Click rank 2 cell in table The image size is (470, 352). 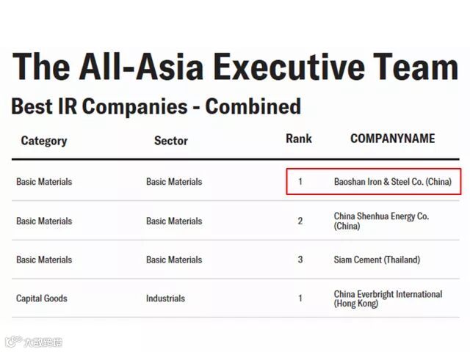coord(300,221)
